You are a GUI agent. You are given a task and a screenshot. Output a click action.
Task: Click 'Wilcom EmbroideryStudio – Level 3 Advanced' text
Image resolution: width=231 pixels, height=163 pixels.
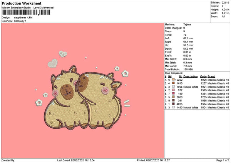point(27,8)
